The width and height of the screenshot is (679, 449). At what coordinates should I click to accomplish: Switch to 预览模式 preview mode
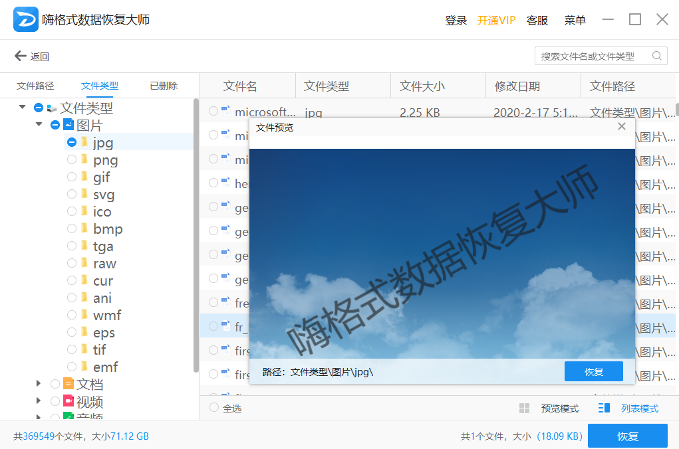[x=559, y=408]
